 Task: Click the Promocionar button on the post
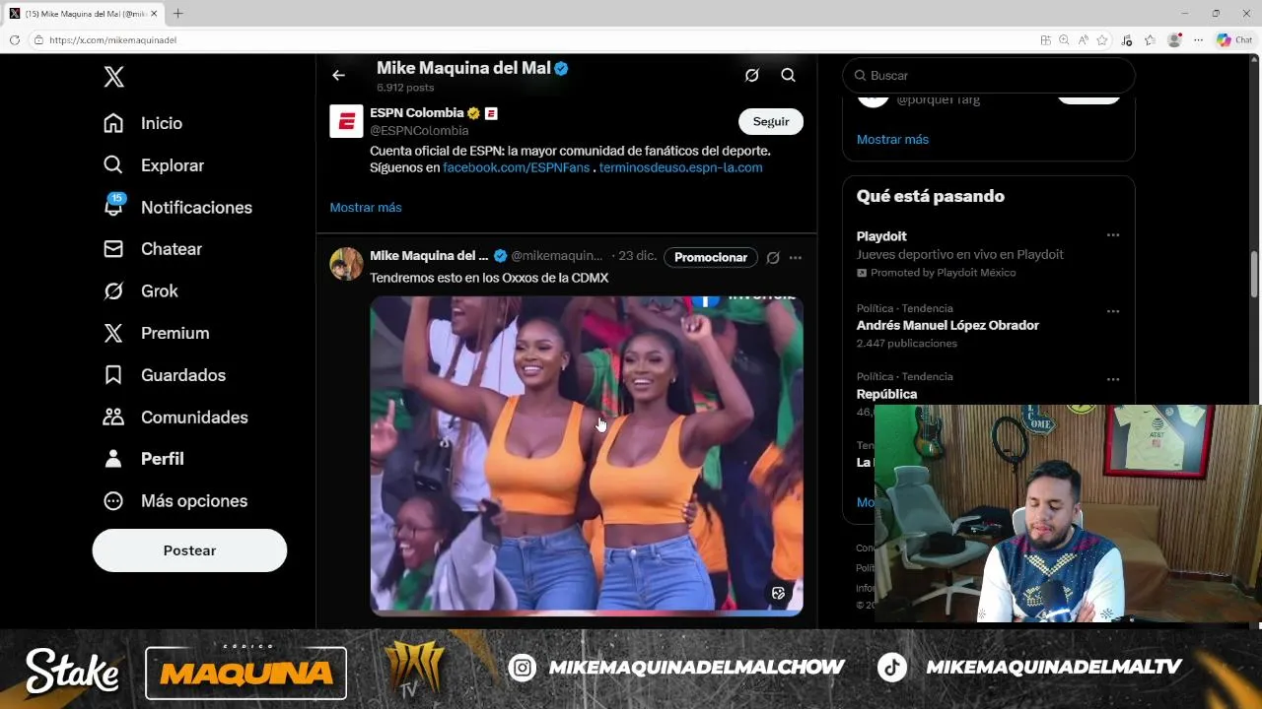coord(711,257)
